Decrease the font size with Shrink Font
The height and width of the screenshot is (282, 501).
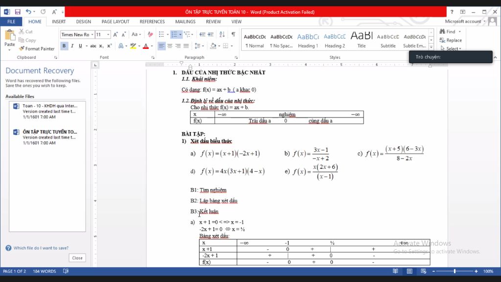(124, 35)
